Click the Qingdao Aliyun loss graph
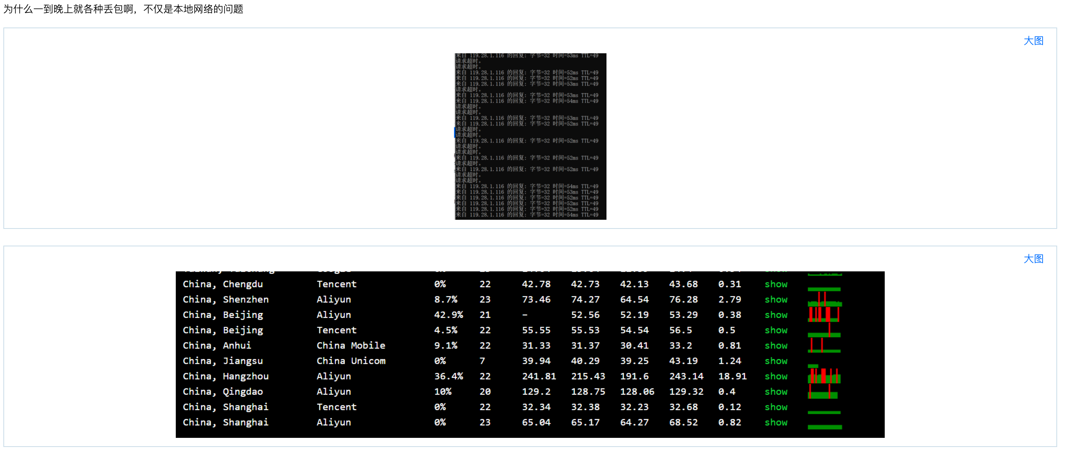1068x457 pixels. (823, 391)
